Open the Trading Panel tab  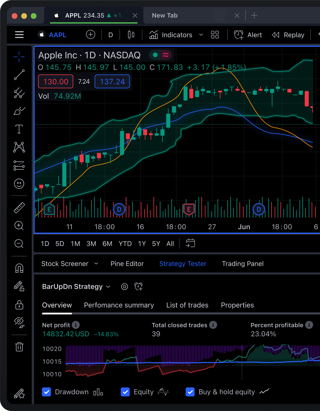tap(243, 264)
